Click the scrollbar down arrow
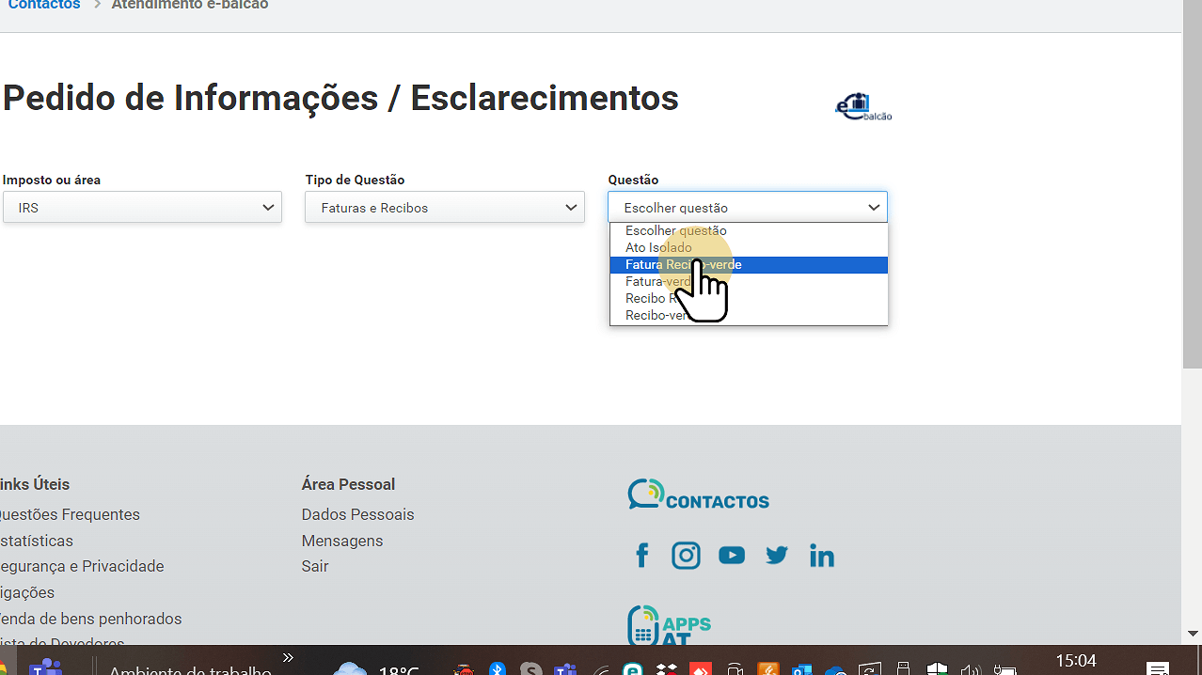 coord(1192,635)
